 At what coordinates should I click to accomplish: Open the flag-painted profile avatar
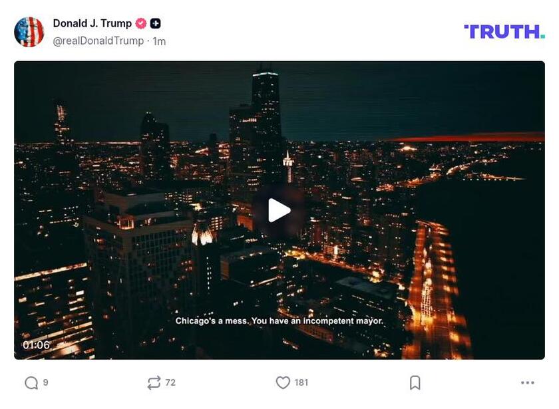29,32
